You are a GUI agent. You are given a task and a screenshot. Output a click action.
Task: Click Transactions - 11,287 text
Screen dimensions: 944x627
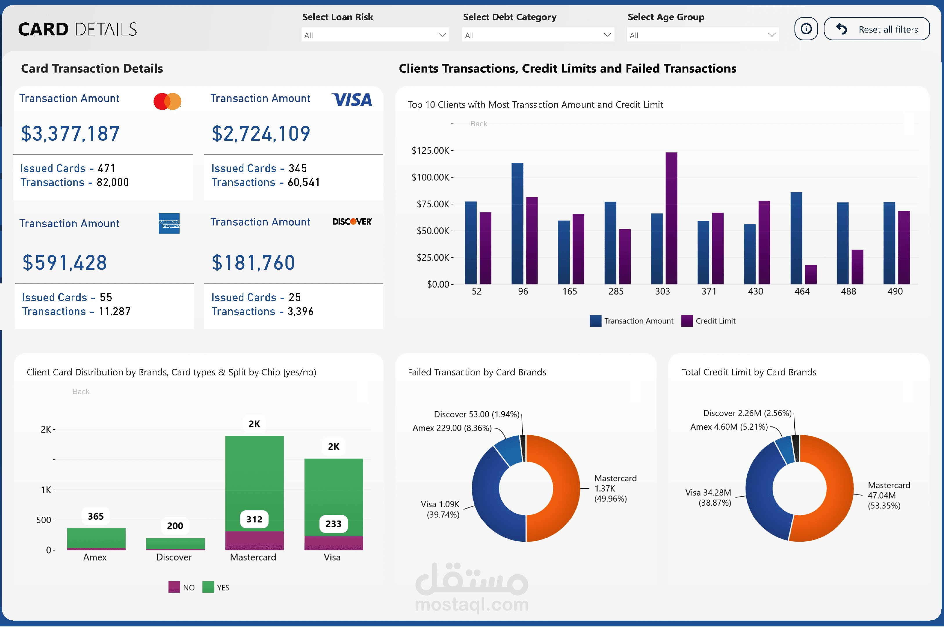pyautogui.click(x=76, y=312)
